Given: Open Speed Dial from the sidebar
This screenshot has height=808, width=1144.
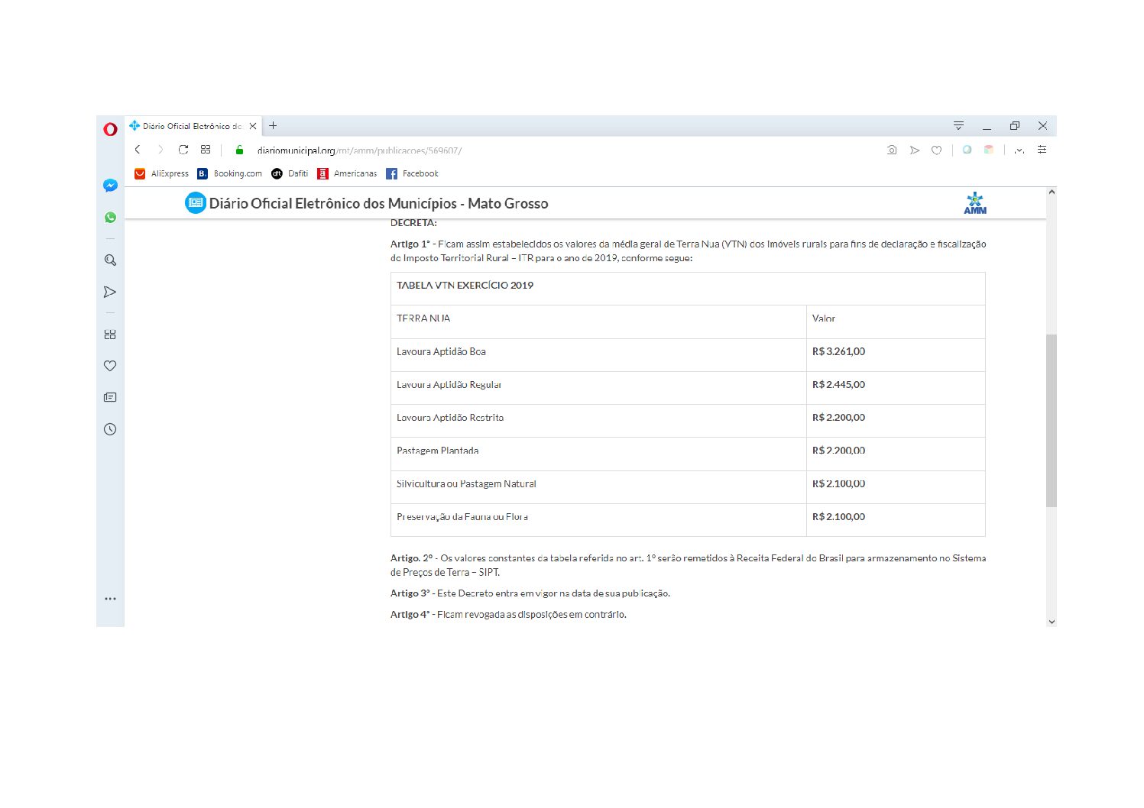Looking at the screenshot, I should coord(110,335).
